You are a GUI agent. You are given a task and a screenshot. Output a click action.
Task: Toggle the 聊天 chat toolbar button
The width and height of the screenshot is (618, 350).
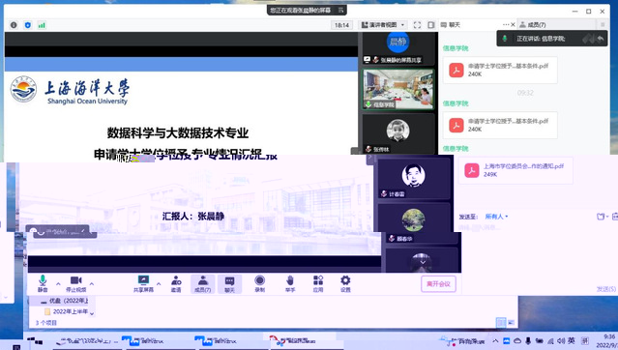coord(229,284)
